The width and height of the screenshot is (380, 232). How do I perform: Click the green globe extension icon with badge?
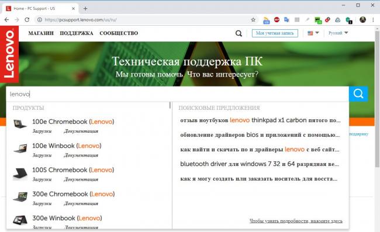tap(348, 20)
